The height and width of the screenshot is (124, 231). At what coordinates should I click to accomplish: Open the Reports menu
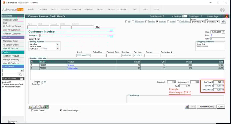[111, 9]
